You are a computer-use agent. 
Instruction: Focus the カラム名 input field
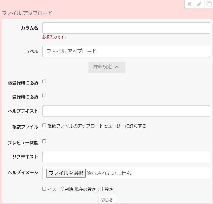pos(126,28)
